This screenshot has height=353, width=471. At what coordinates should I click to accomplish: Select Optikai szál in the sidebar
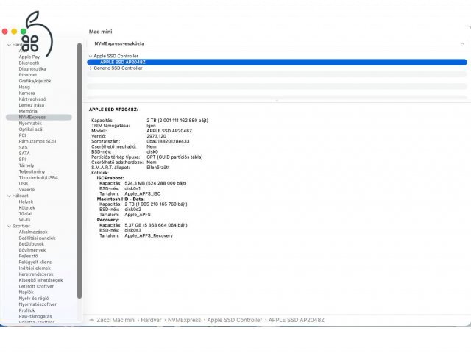click(31, 129)
